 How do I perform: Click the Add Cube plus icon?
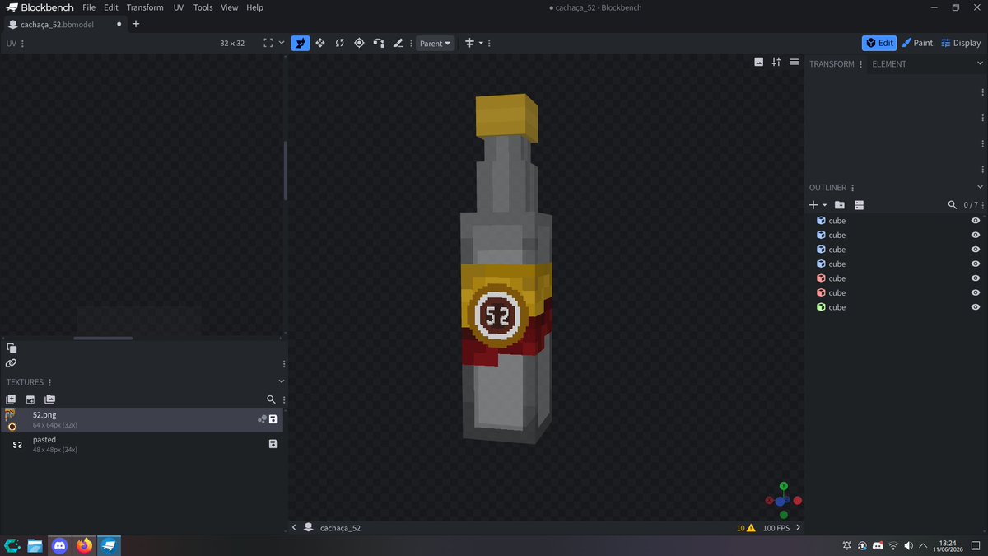pyautogui.click(x=813, y=205)
